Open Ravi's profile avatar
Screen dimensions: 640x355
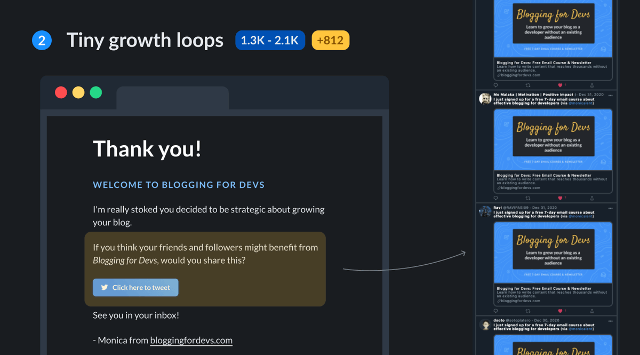click(x=485, y=211)
